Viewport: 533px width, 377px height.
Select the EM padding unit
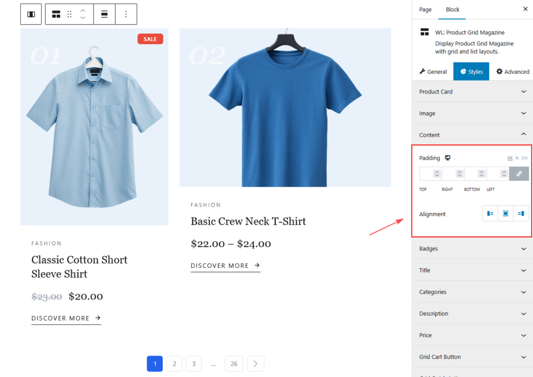coord(524,158)
